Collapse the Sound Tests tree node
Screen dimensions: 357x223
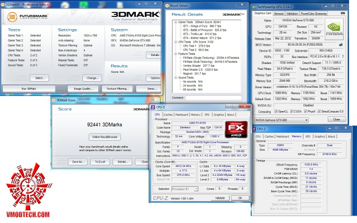176,78
